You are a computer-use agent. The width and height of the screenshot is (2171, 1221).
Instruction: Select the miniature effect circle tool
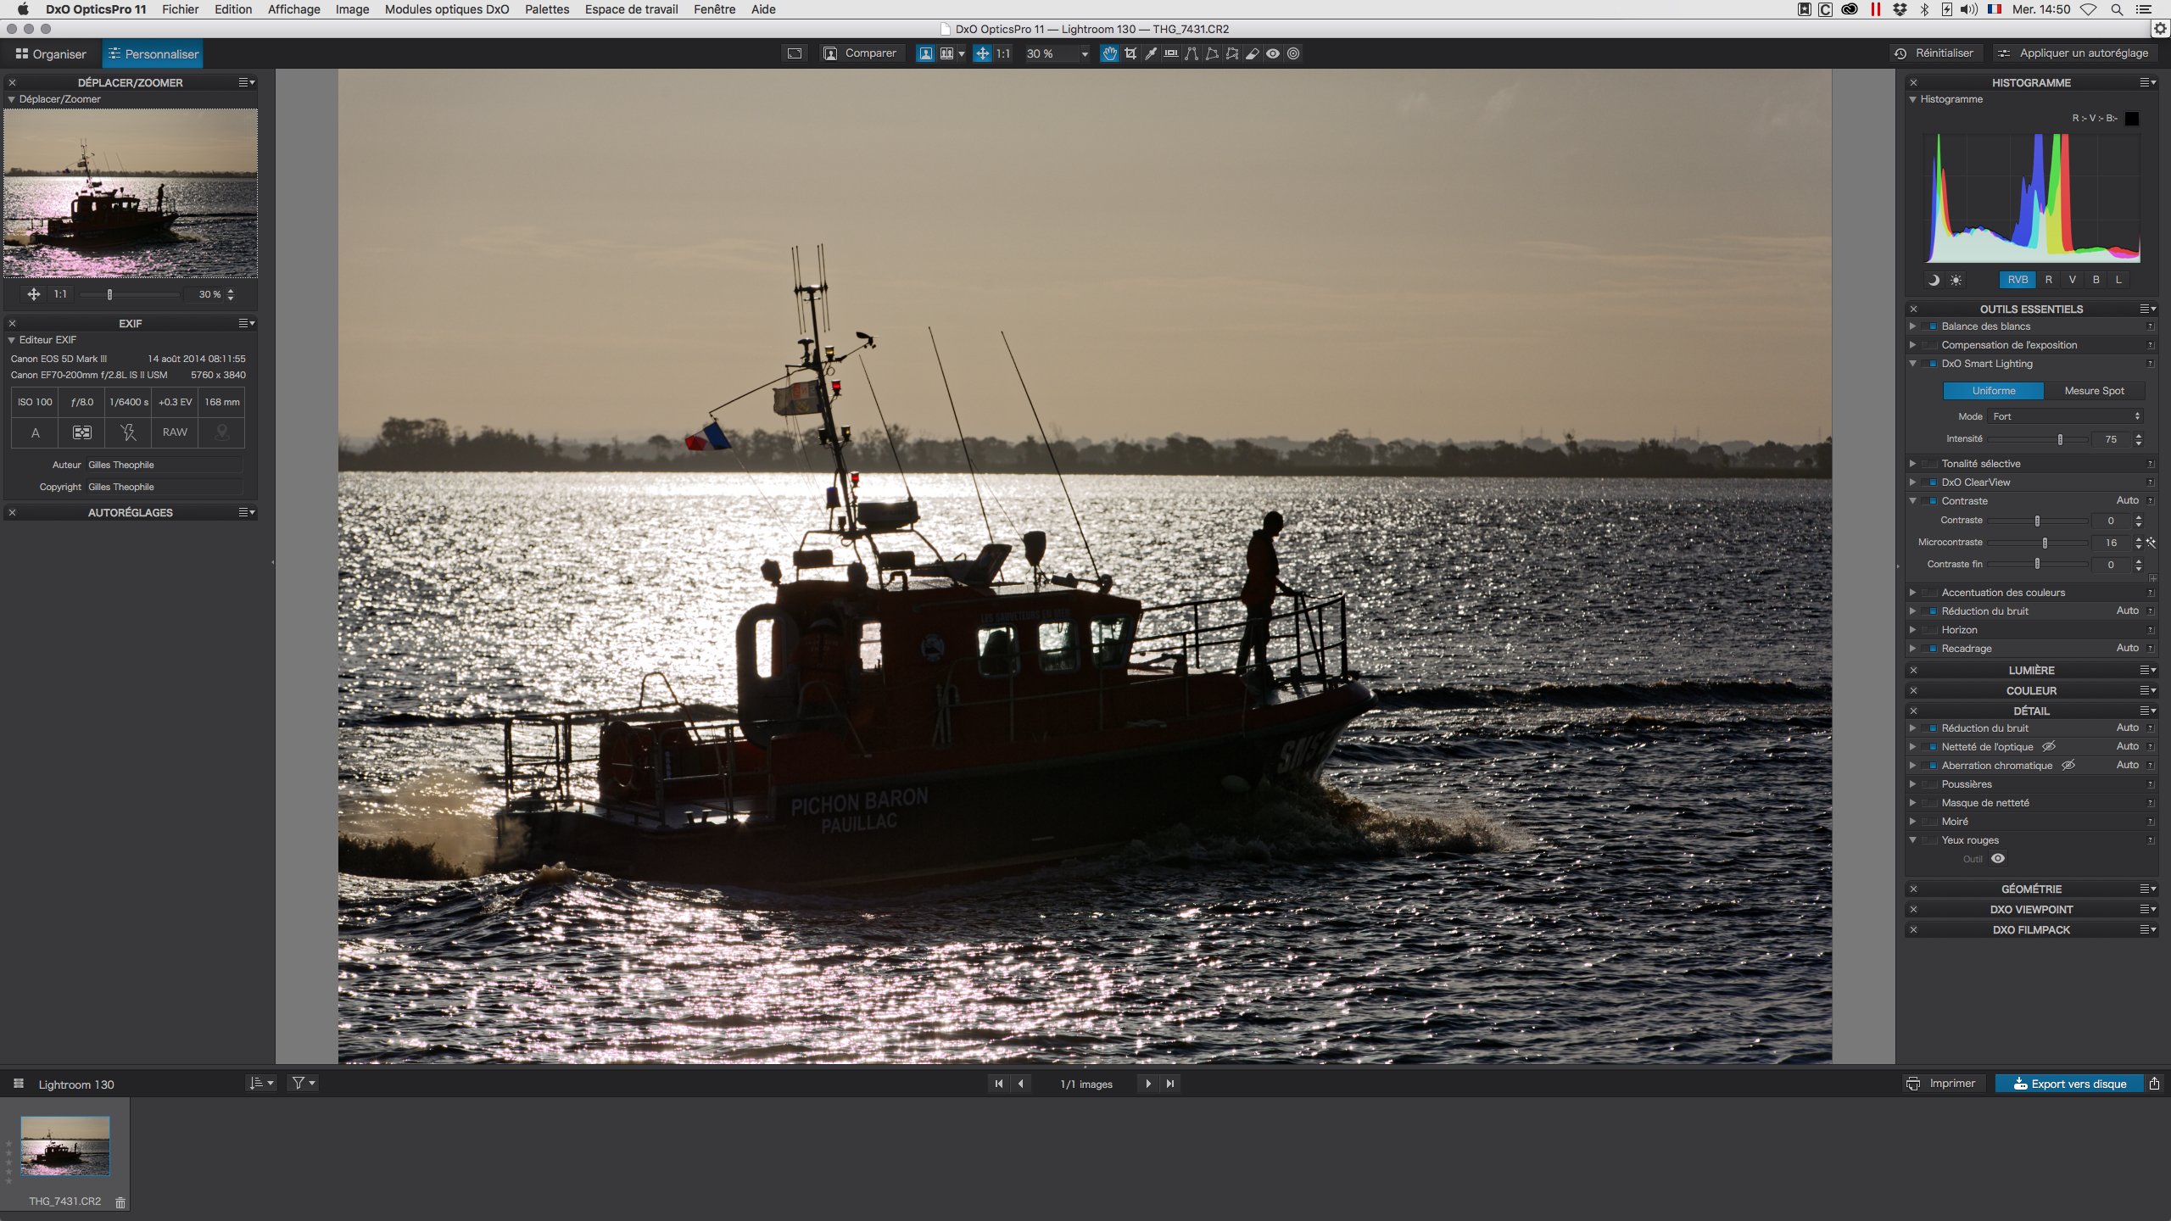(x=1293, y=53)
